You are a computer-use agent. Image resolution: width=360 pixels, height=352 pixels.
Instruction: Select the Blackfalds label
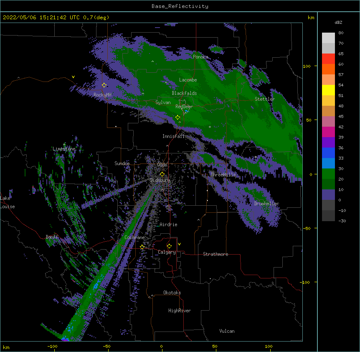(x=184, y=93)
